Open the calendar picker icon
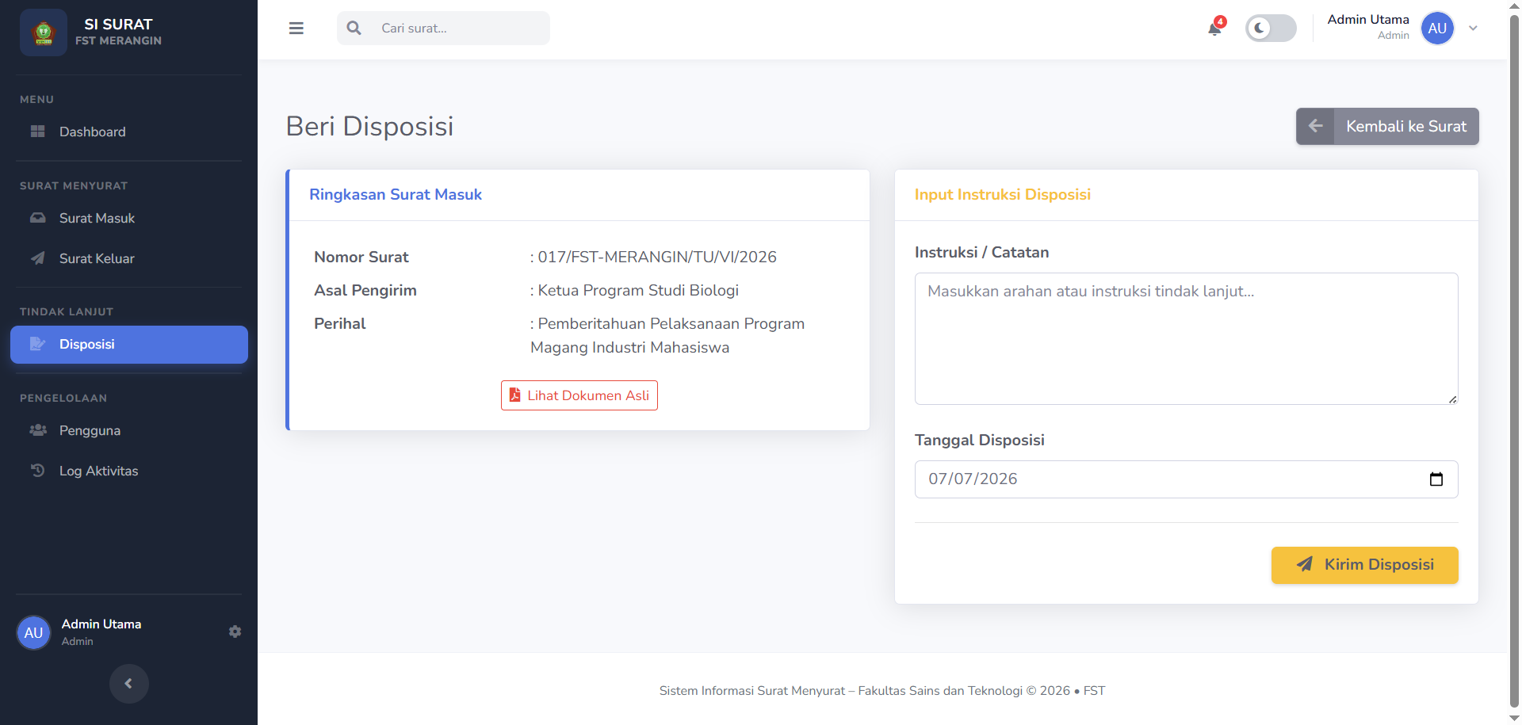Viewport: 1522px width, 725px height. pos(1436,479)
